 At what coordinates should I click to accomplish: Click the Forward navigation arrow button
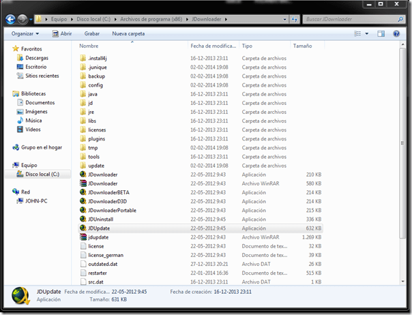[x=22, y=20]
